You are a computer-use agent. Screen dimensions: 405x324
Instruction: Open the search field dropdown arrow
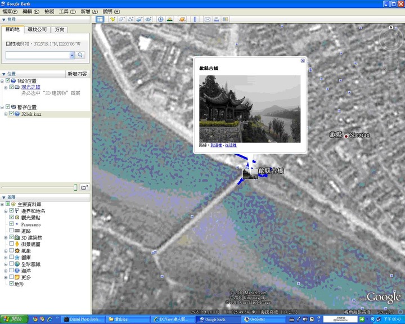click(72, 55)
